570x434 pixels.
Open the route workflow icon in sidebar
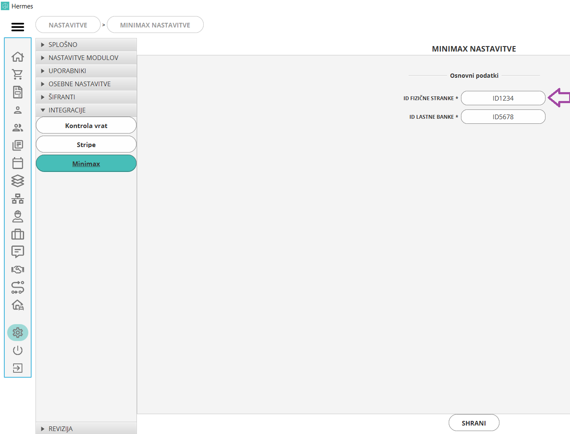pos(18,287)
